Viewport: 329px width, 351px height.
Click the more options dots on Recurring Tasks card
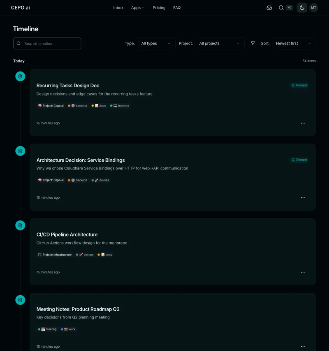coord(303,123)
